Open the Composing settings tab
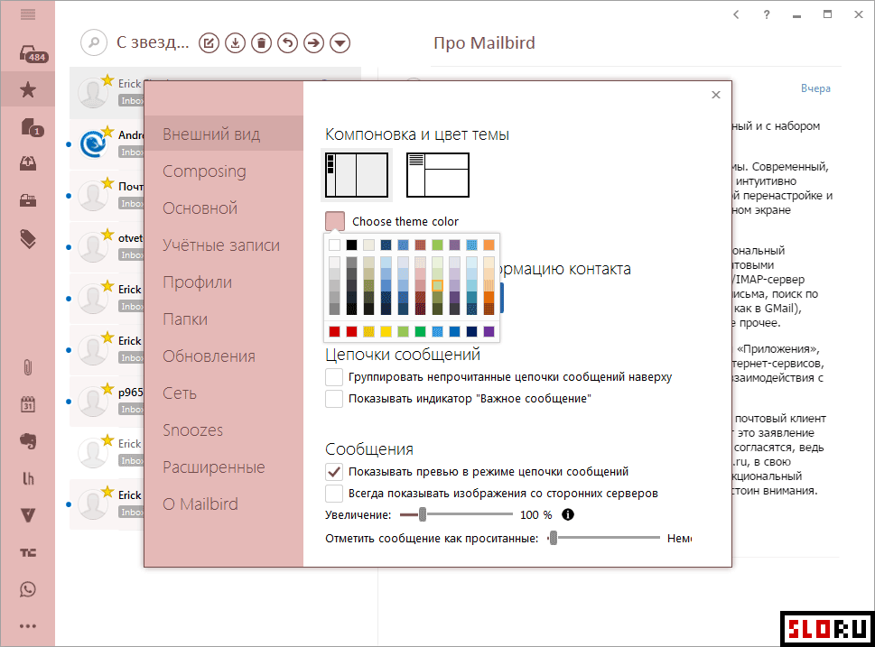Image resolution: width=875 pixels, height=647 pixels. (x=224, y=171)
